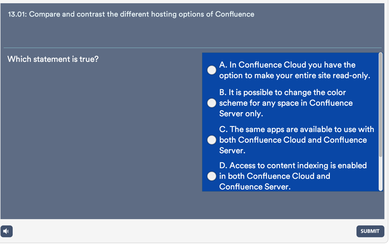Screen dimensions: 390x244
Task: Select radio button for answer A
Action: tap(212, 70)
